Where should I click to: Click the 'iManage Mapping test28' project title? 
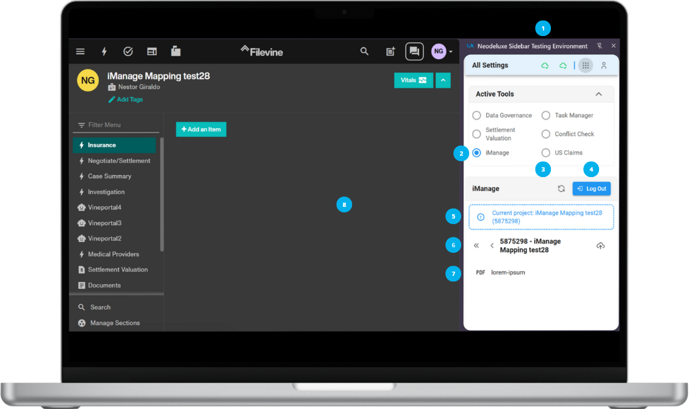click(x=159, y=76)
